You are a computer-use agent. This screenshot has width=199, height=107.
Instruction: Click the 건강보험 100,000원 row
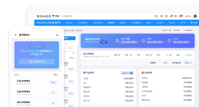pos(166,82)
